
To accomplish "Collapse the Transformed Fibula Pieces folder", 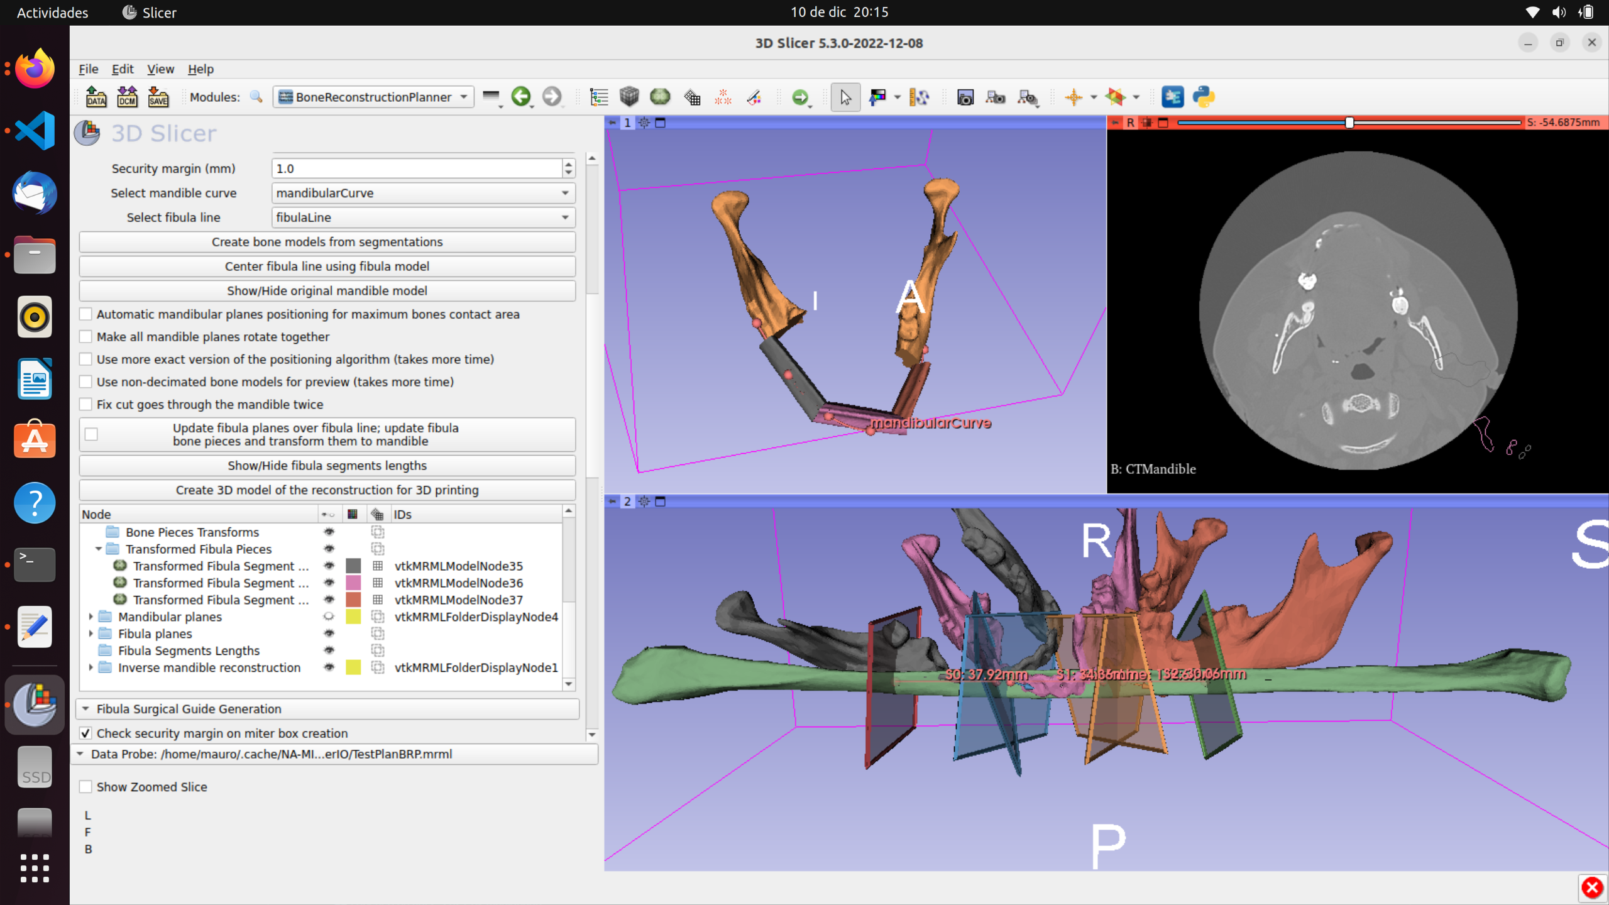I will 99,549.
